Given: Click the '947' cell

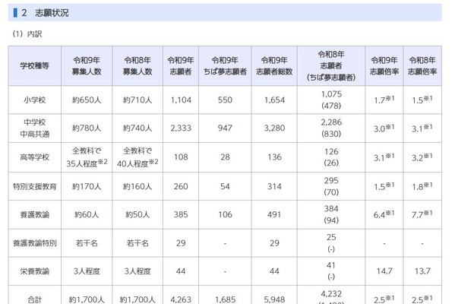Looking at the screenshot, I should point(225,128).
